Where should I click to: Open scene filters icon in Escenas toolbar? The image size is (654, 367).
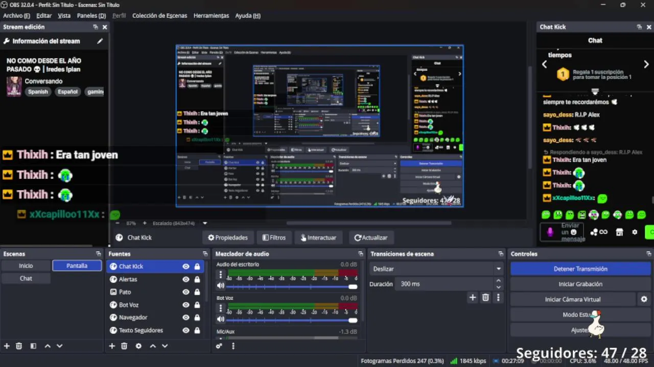click(33, 346)
